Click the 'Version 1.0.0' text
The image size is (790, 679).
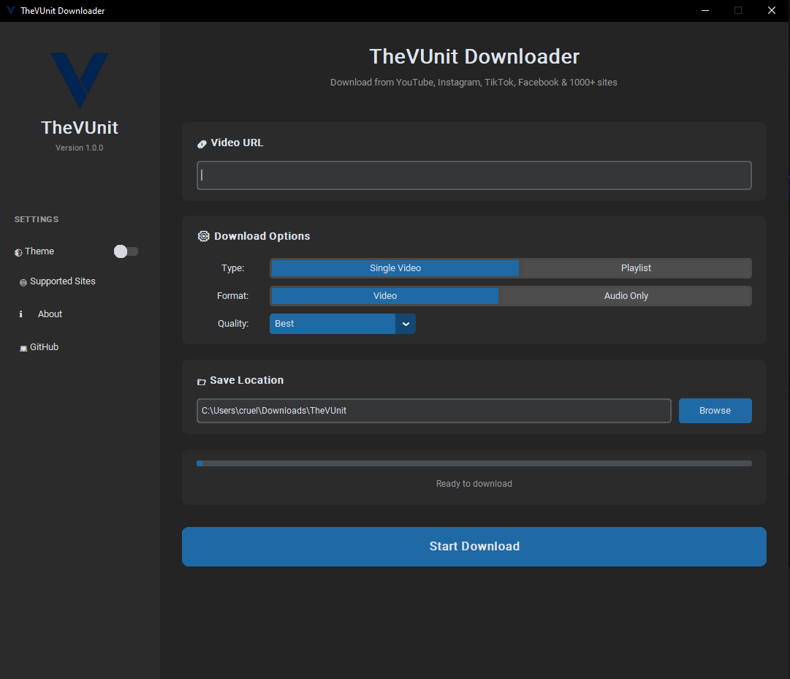point(79,148)
